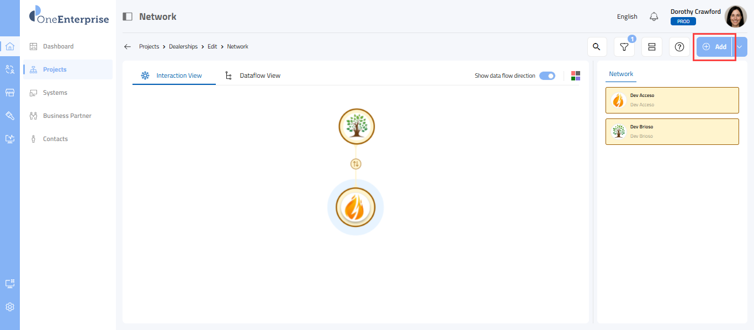Open the filter funnel icon

pyautogui.click(x=624, y=47)
